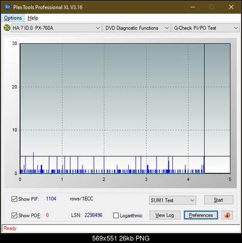The image size is (242, 243).
Task: Open the Help menu
Action: (33, 18)
